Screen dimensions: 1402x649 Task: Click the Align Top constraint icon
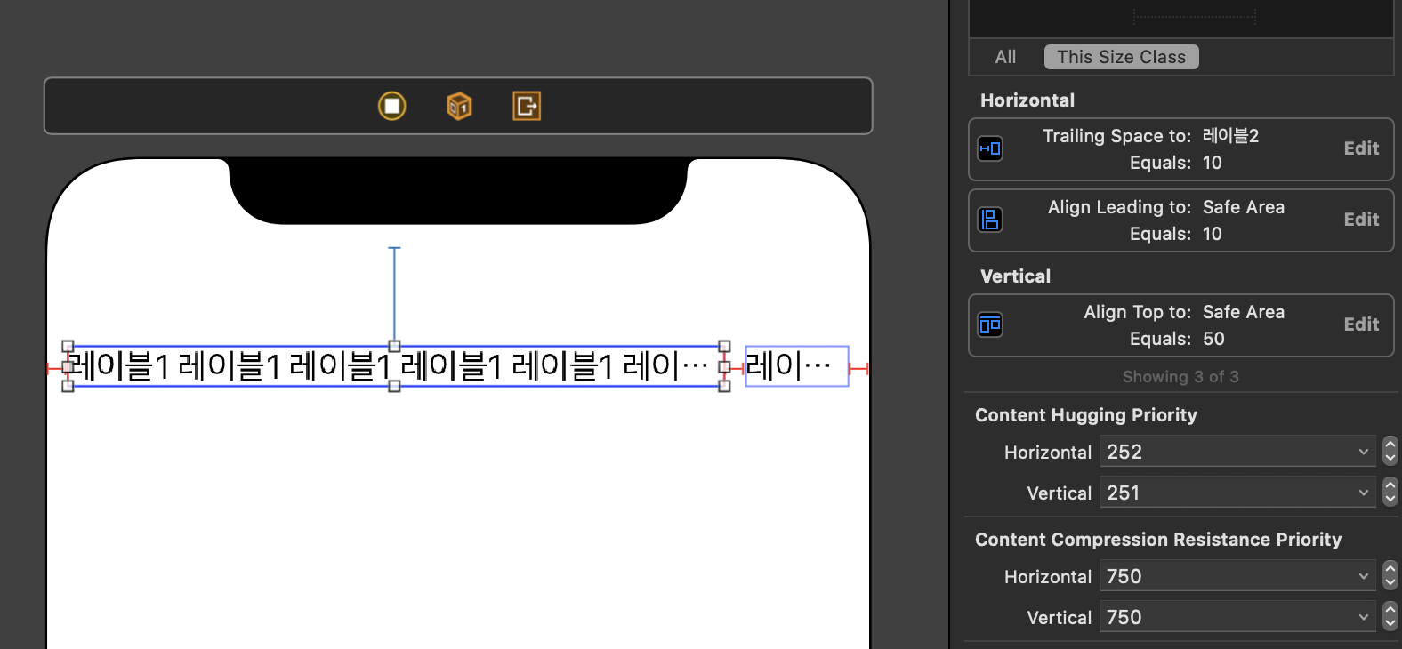pyautogui.click(x=990, y=324)
